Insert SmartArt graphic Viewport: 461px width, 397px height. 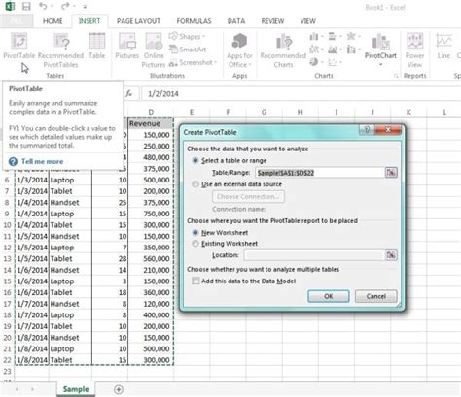click(188, 50)
